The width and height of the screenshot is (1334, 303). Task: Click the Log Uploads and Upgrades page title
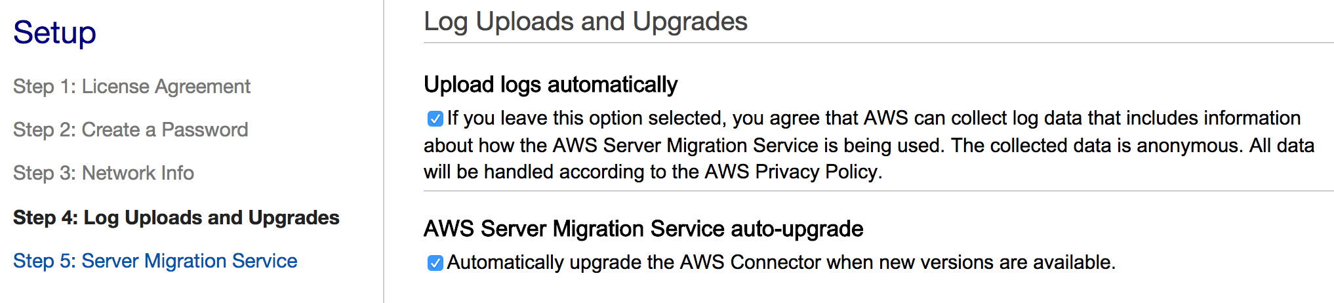(x=585, y=22)
